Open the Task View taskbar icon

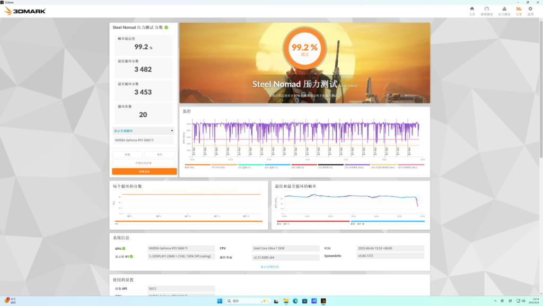click(276, 301)
